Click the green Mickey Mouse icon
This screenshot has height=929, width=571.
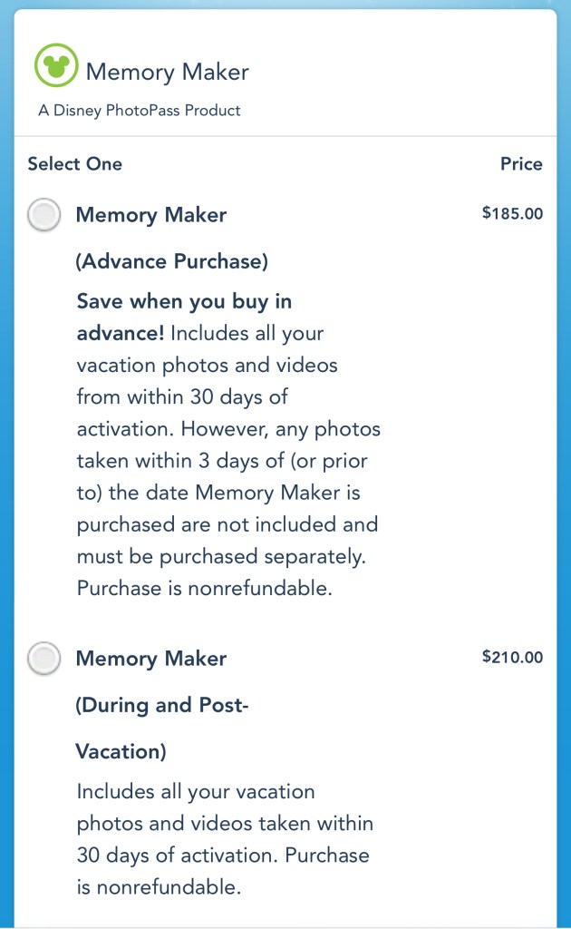57,65
